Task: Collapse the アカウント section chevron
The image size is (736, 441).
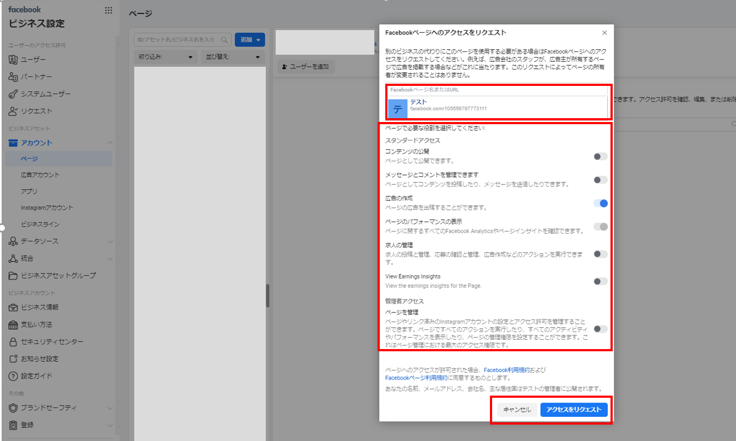Action: pos(110,143)
